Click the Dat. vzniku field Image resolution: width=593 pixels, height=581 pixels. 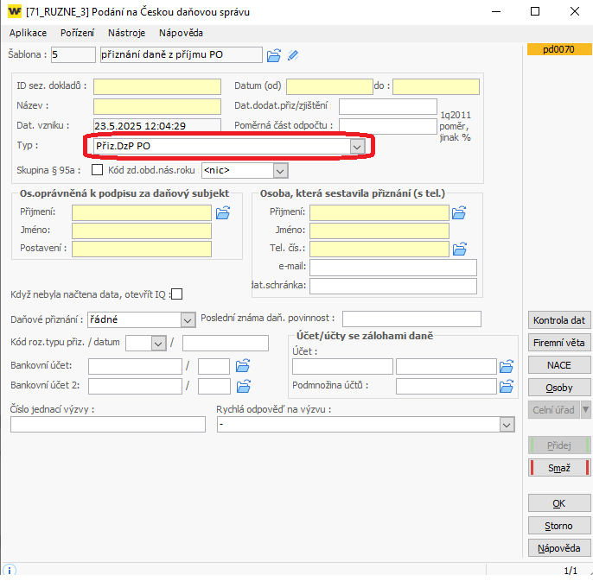point(157,126)
